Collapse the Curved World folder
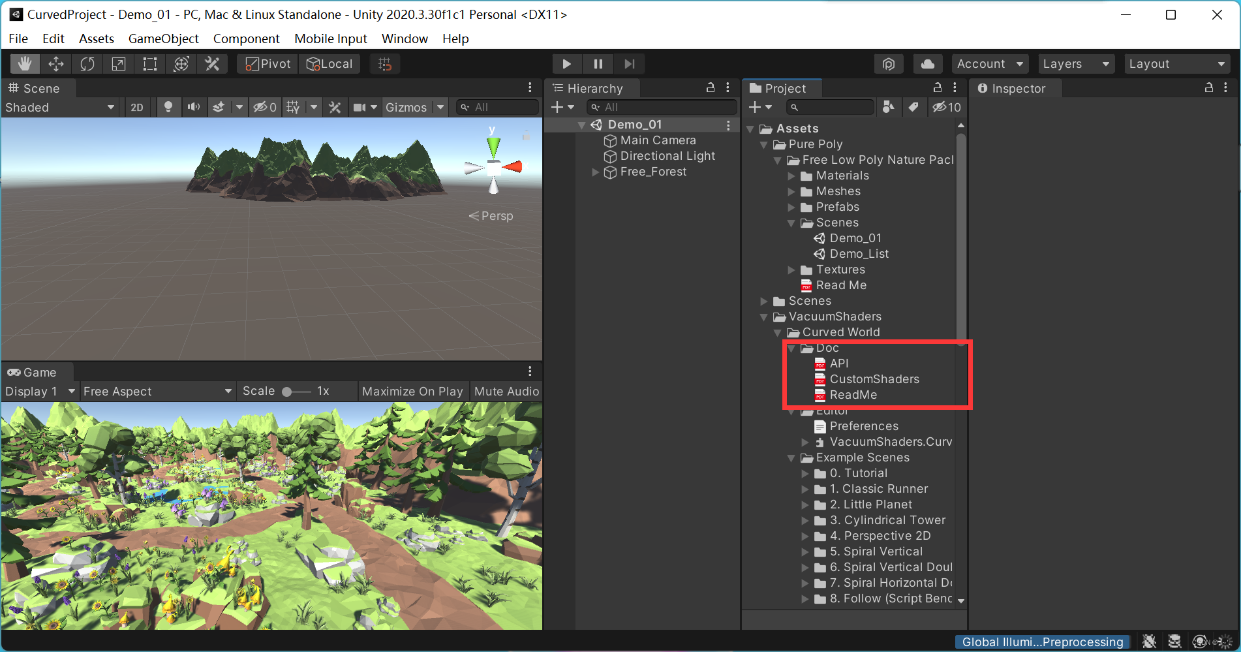1241x652 pixels. (778, 332)
